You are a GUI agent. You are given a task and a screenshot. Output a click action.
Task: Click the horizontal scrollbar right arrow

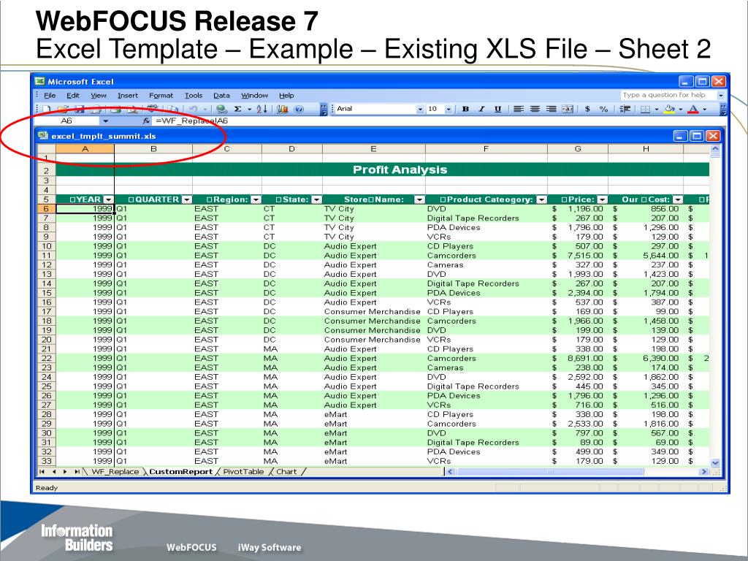pos(703,472)
